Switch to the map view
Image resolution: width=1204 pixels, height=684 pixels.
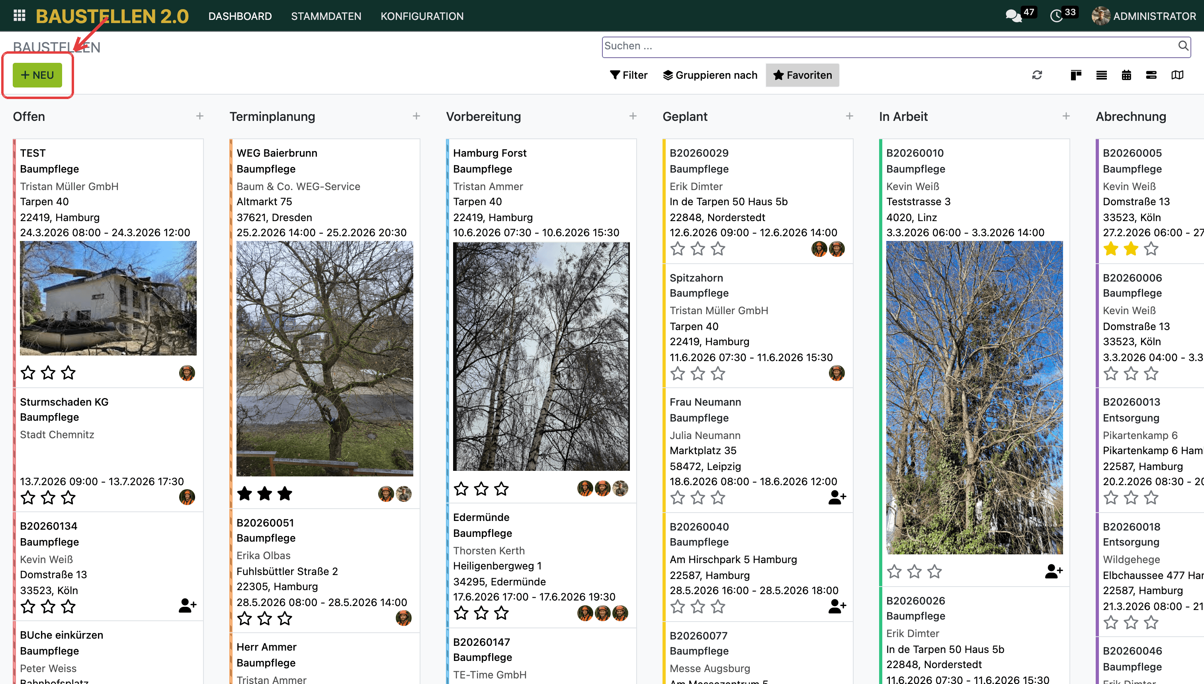click(1177, 75)
